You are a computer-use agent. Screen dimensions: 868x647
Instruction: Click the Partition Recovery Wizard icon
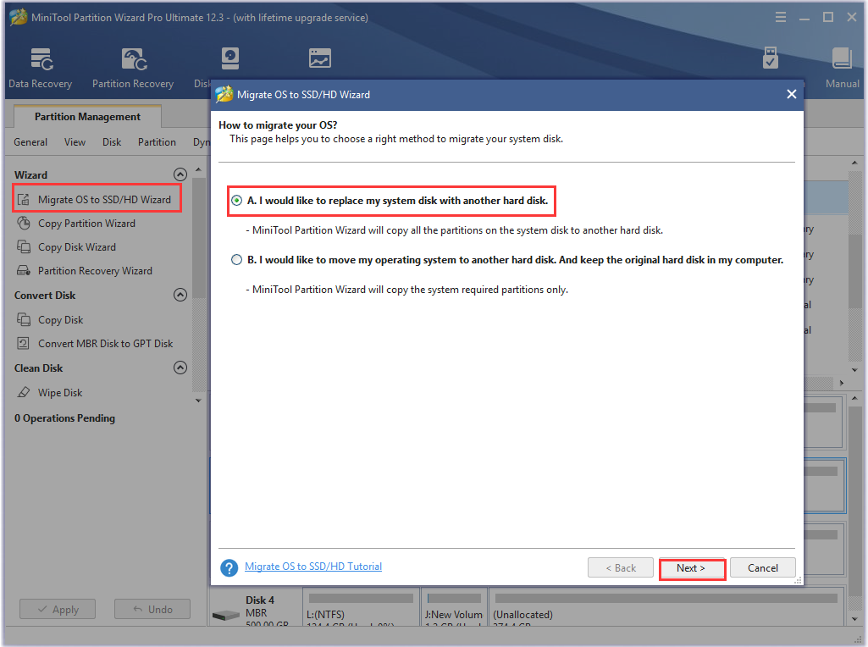(x=24, y=271)
